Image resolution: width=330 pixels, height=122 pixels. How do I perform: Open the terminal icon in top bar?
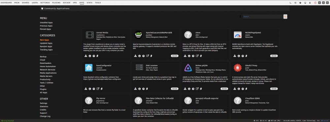[290, 3]
